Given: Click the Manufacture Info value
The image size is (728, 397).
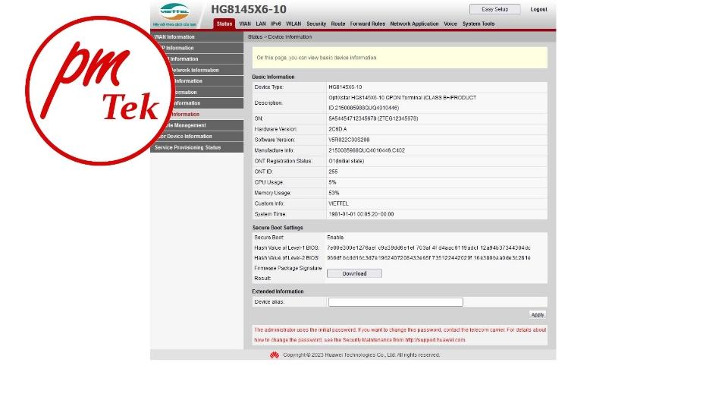Looking at the screenshot, I should 367,150.
